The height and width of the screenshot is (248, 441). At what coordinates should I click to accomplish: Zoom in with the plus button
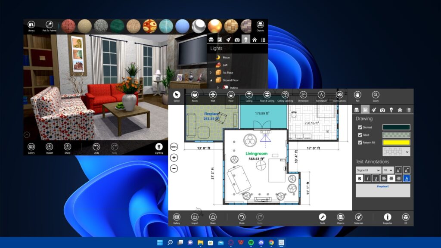(174, 158)
